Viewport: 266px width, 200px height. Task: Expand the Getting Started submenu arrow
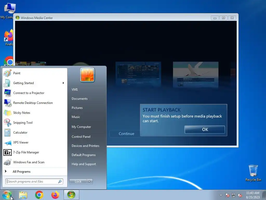(63, 83)
